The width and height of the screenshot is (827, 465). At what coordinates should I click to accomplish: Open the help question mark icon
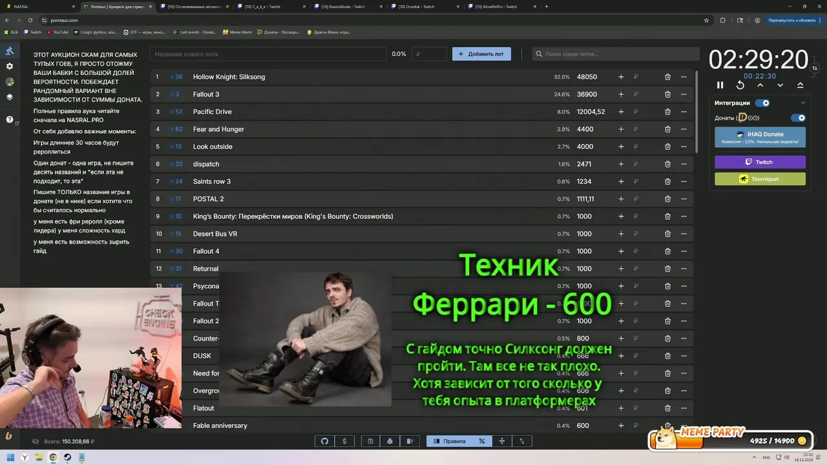coord(10,119)
